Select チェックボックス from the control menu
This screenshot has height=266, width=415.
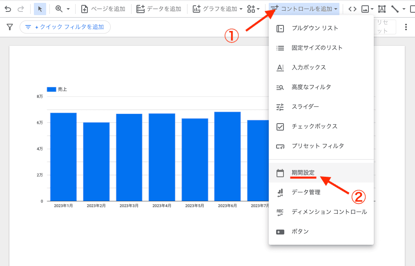pyautogui.click(x=315, y=126)
